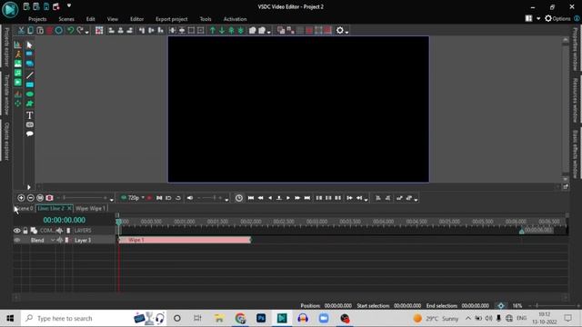This screenshot has width=582, height=327.
Task: Click the teal circle icon in top toolbar
Action: [x=59, y=30]
